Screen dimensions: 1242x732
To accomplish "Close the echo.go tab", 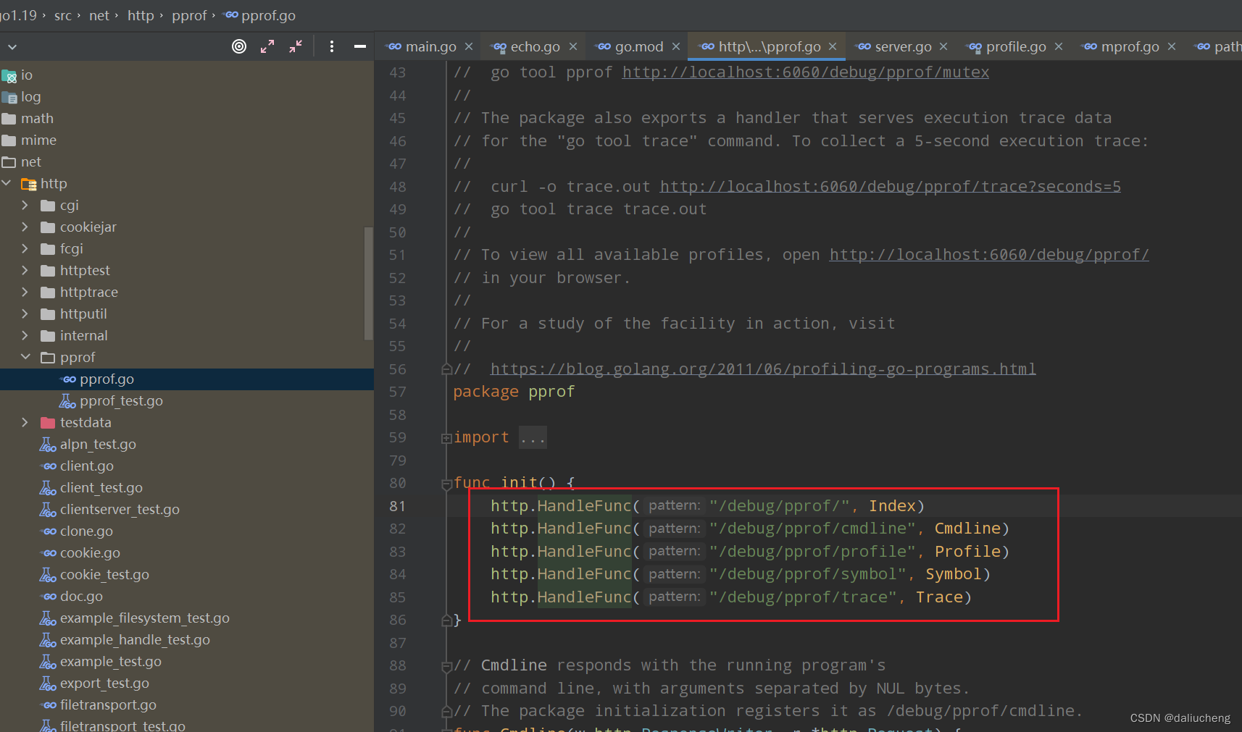I will [573, 46].
